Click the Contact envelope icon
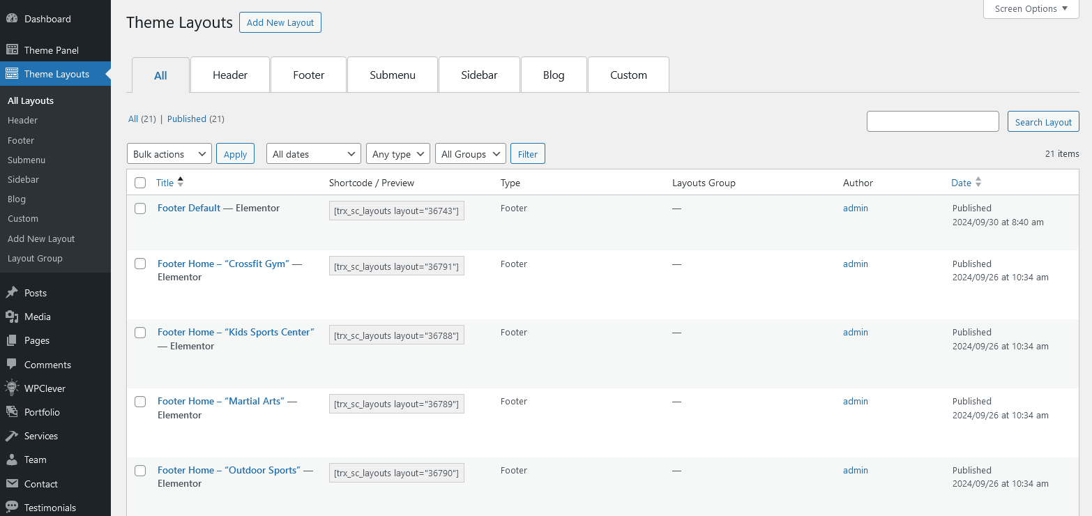1092x516 pixels. (12, 484)
